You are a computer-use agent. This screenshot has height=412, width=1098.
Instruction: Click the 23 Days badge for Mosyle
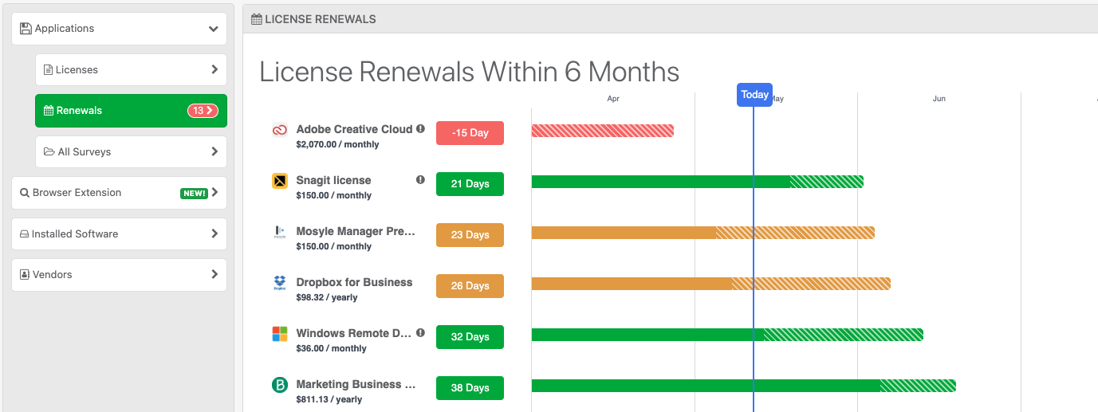point(470,235)
